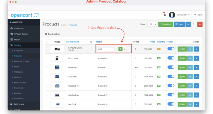This screenshot has height=114, width=213.
Task: Open Categories under Catalog
Action: tap(19, 50)
